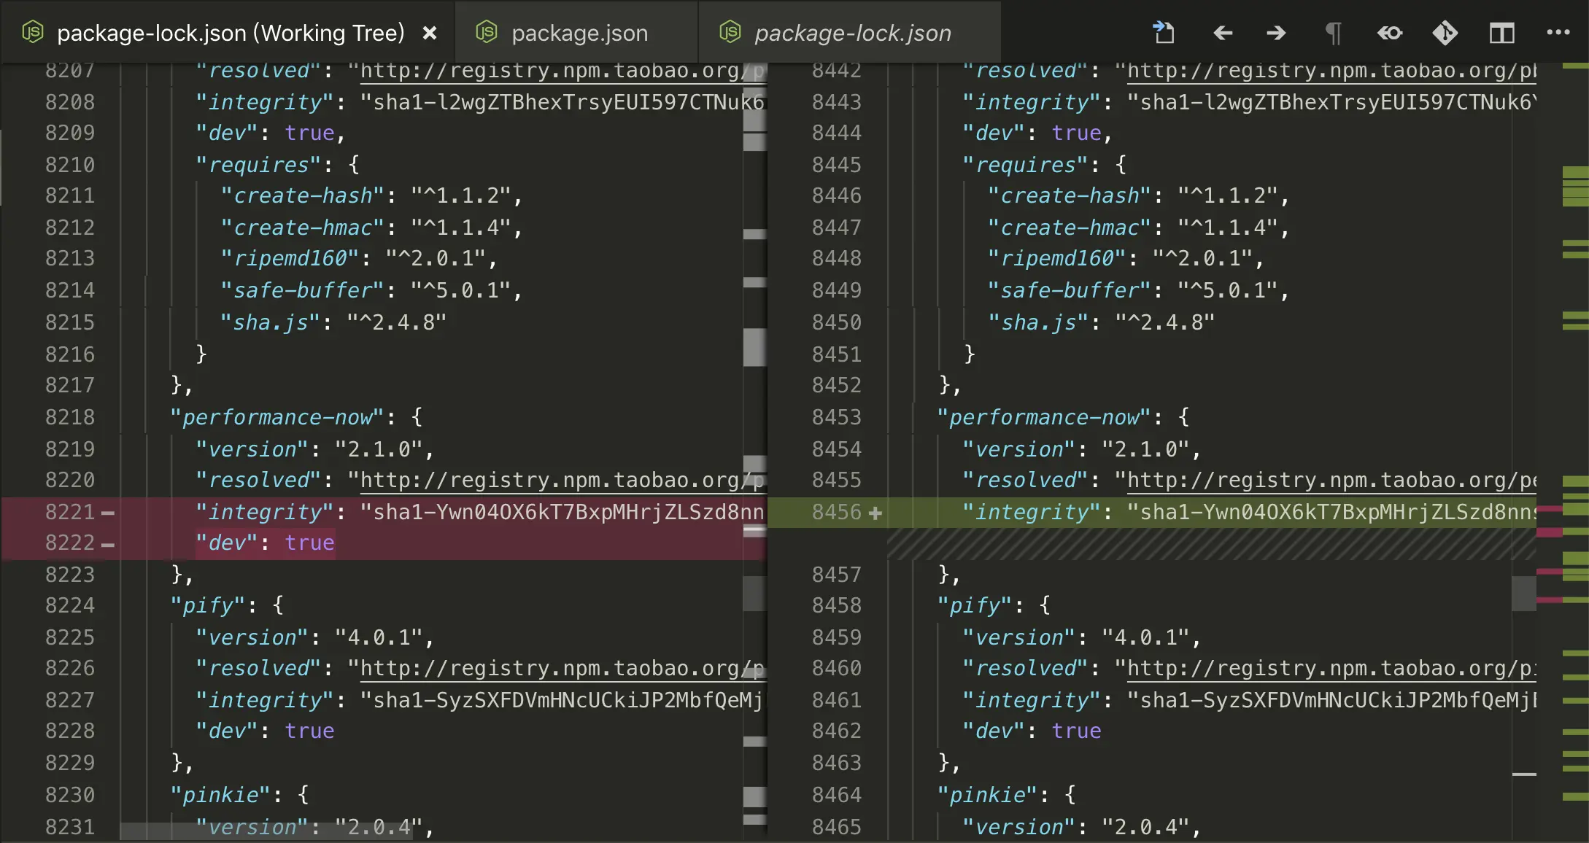Viewport: 1589px width, 843px height.
Task: Close package-lock.json Working Tree tab
Action: tap(430, 33)
